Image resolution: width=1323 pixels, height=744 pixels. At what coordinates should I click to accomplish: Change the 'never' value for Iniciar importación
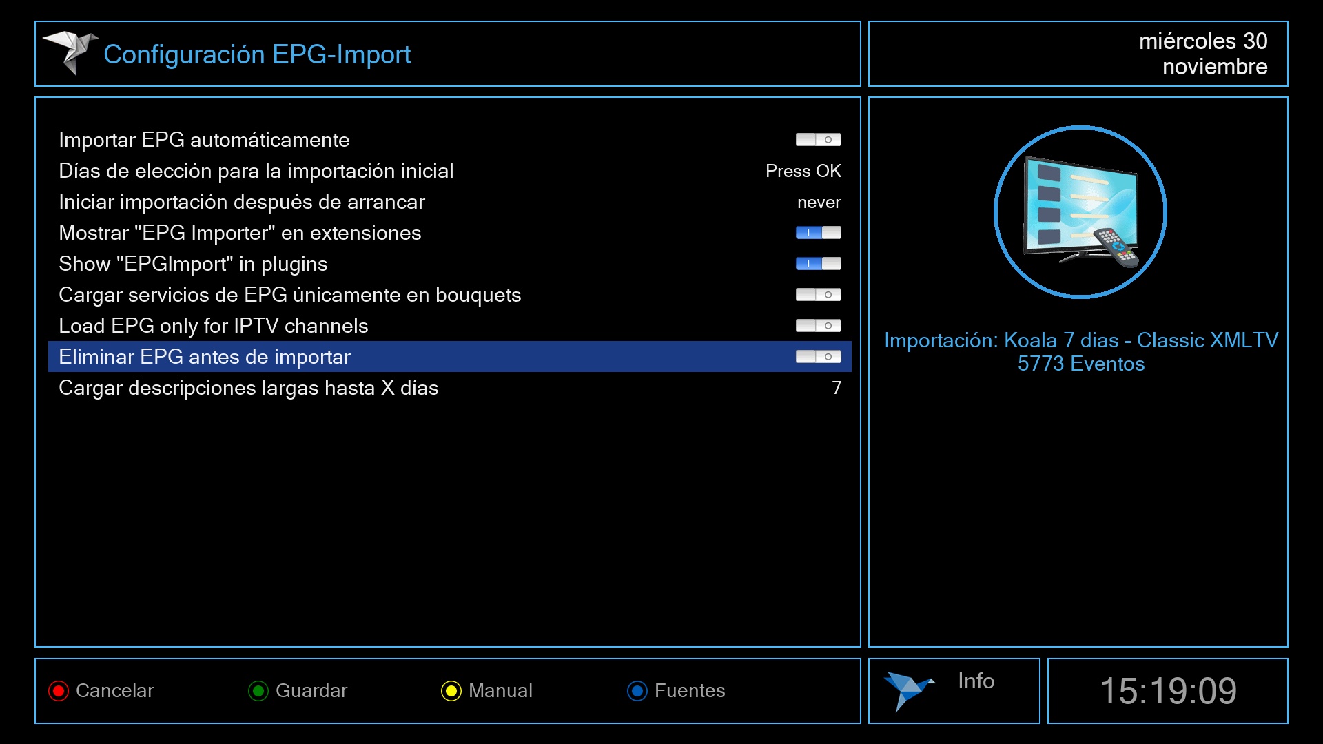pos(819,203)
